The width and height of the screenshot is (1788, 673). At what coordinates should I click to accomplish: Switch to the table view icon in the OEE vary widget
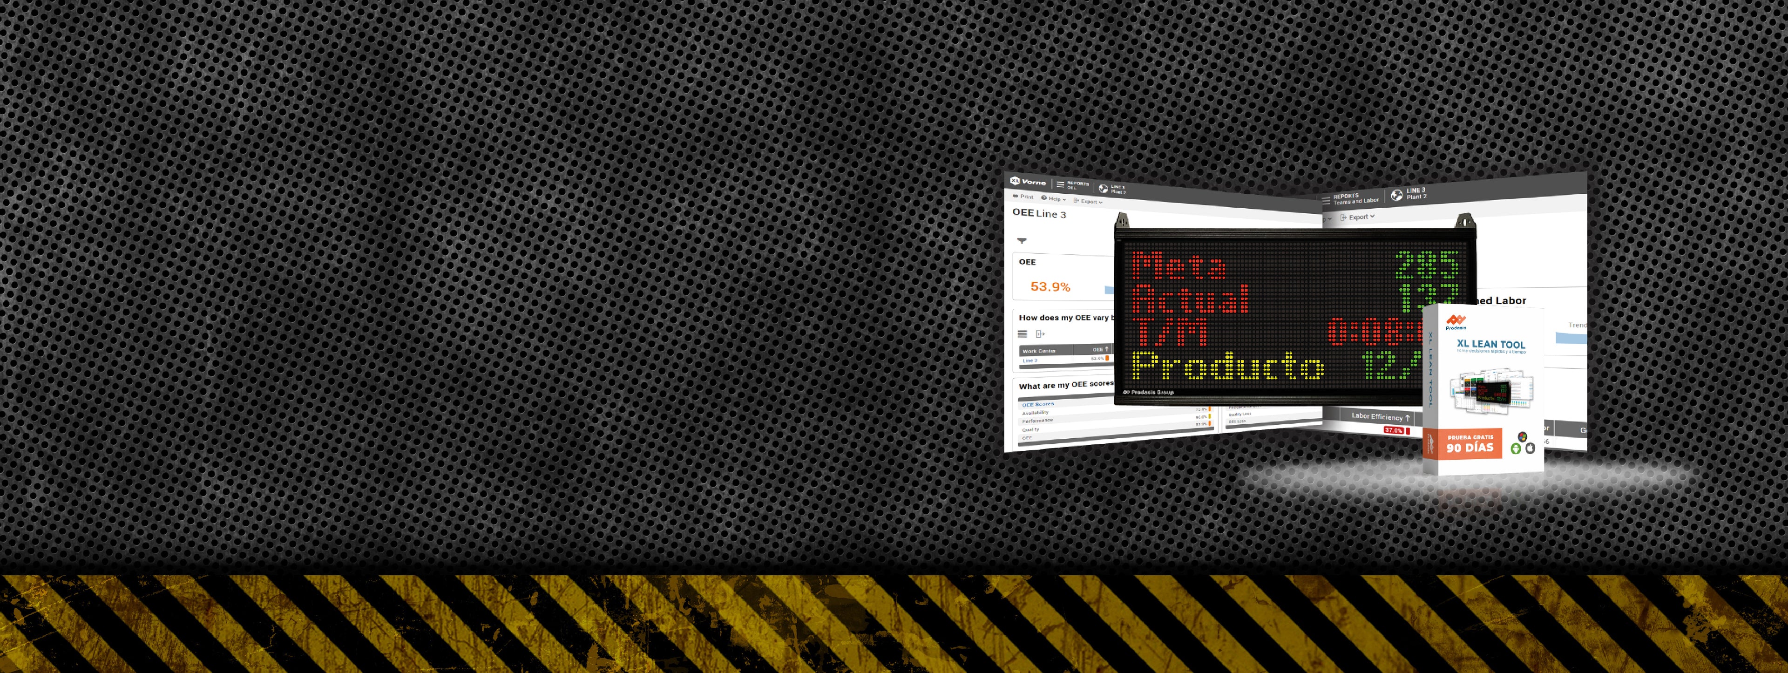1023,334
